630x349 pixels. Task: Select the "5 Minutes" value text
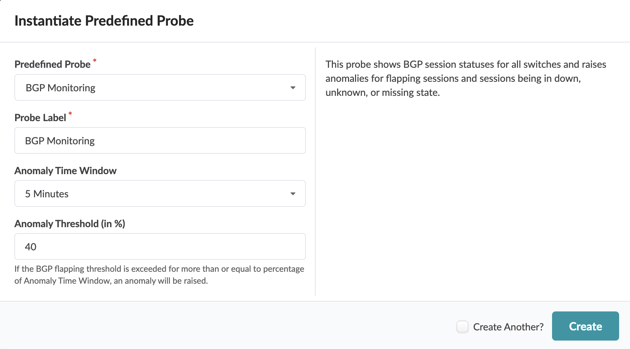(47, 194)
